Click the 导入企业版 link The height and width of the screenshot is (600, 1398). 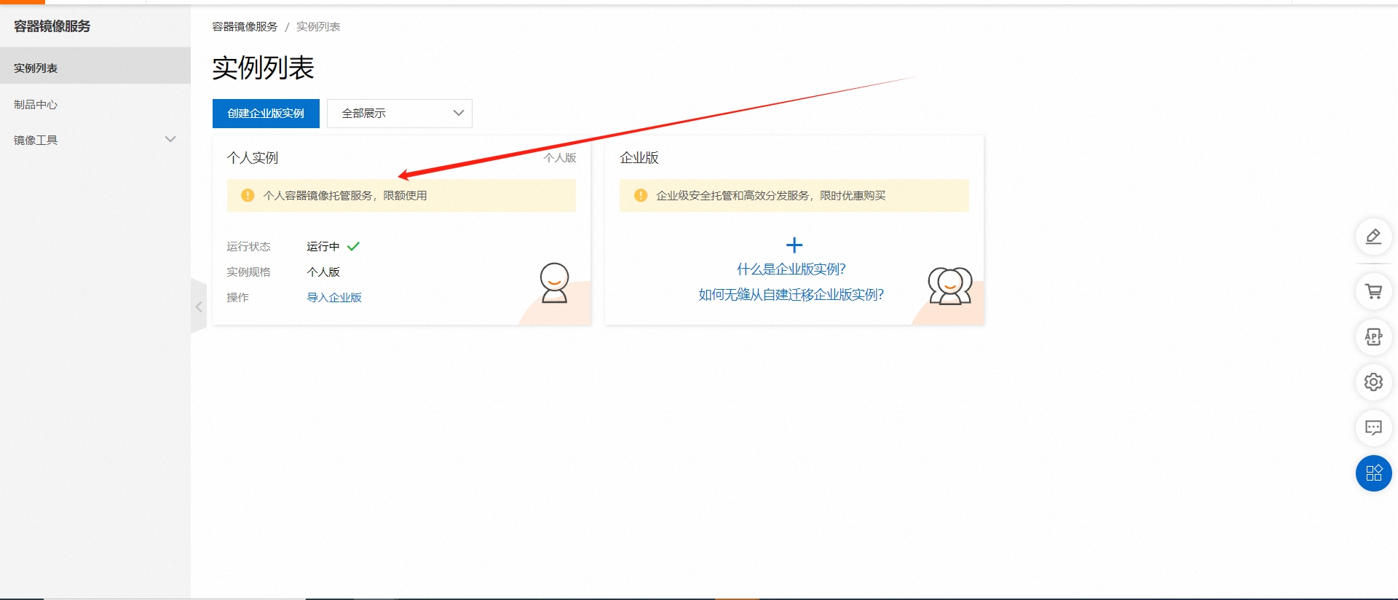[334, 297]
